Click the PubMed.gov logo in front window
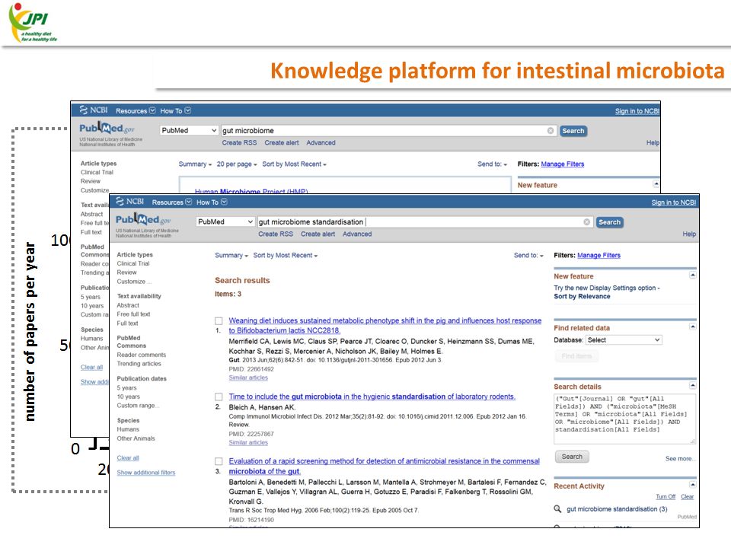731x548 pixels. pos(143,219)
